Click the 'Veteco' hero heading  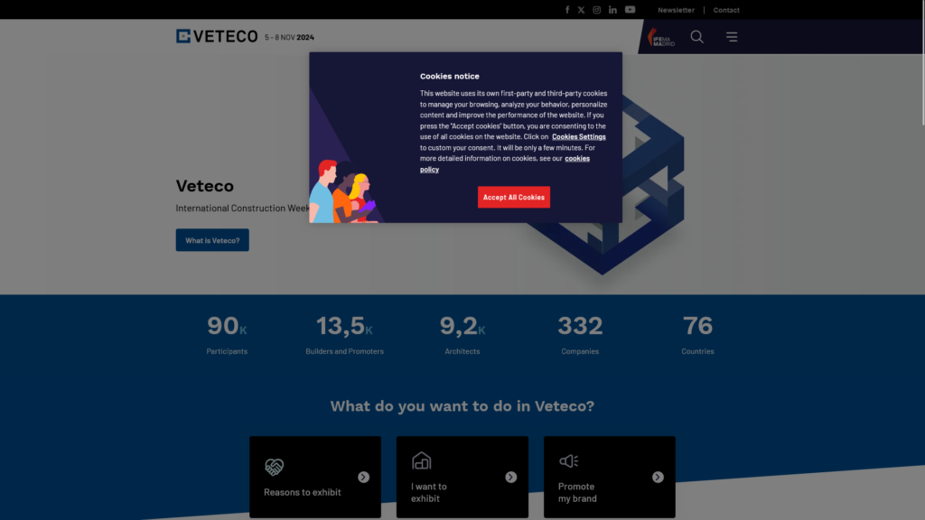coord(205,186)
